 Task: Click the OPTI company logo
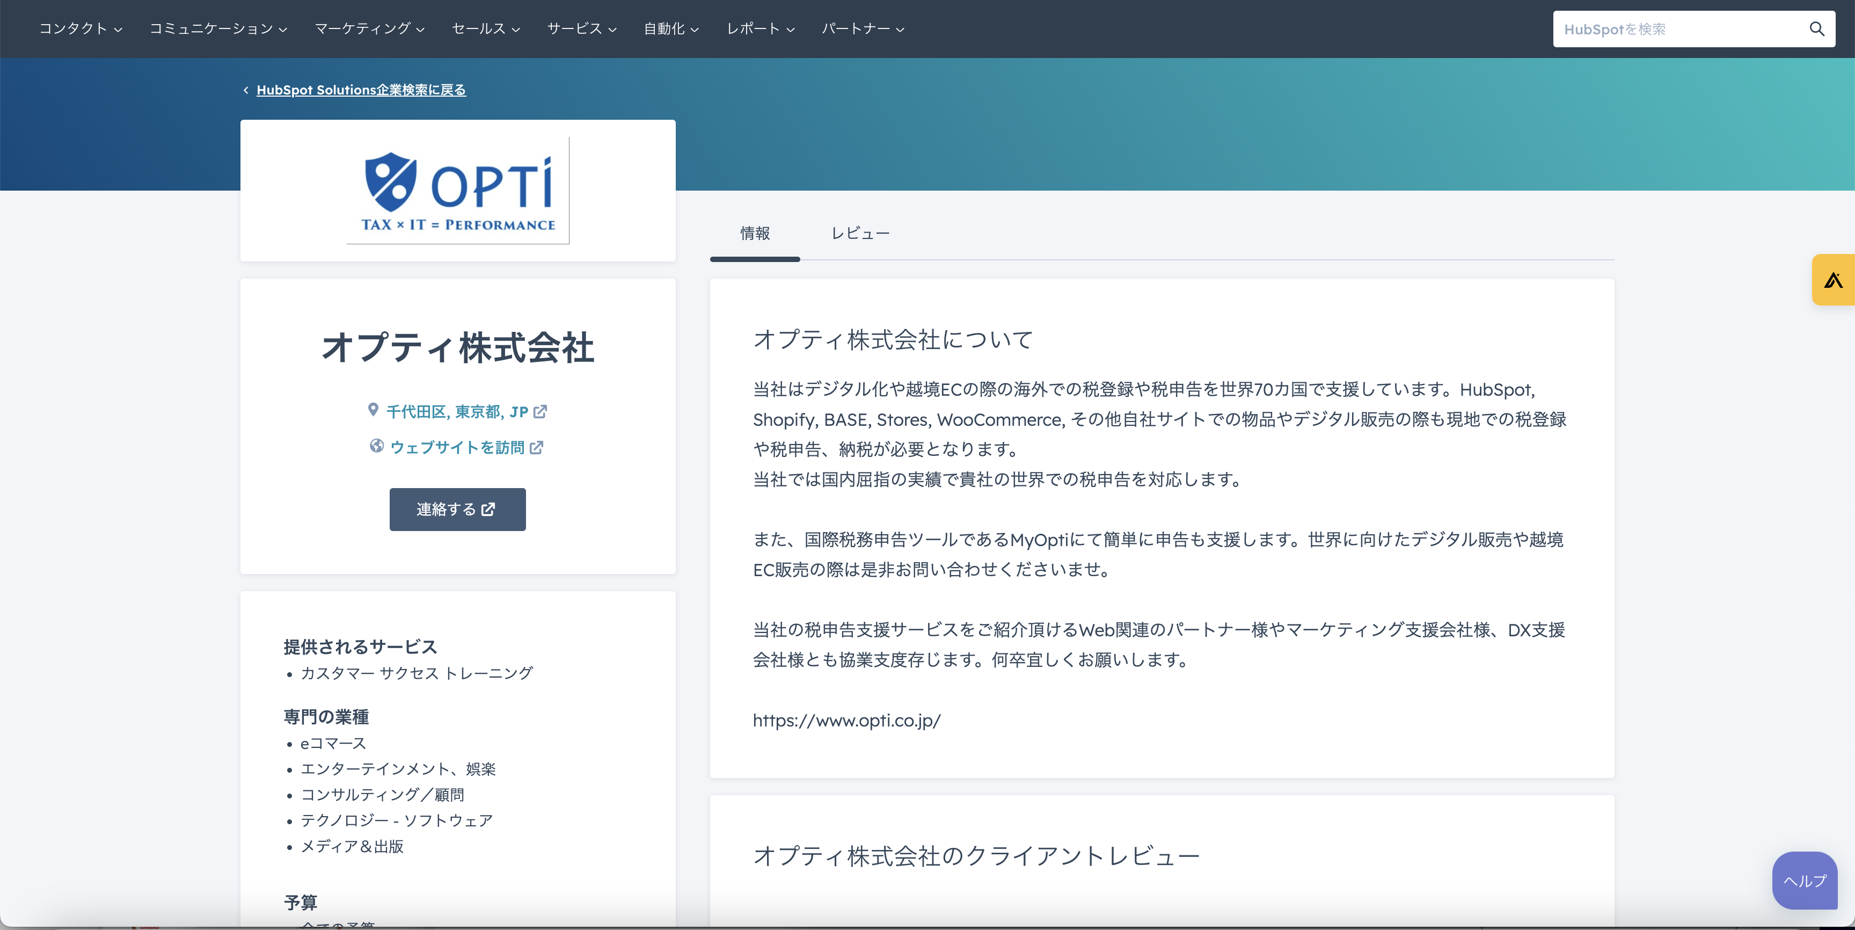point(458,190)
